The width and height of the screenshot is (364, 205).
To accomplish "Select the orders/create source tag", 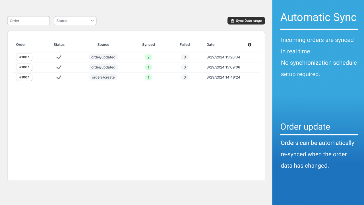I will click(103, 77).
